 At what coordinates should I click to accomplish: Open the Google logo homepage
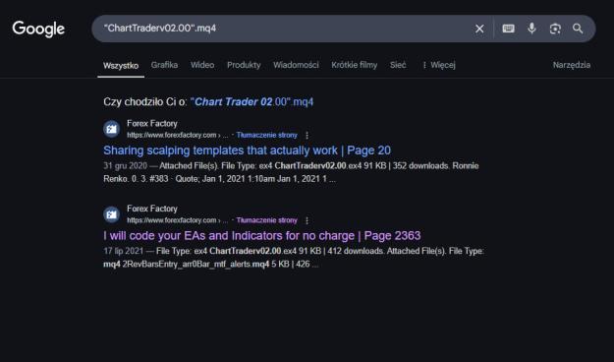point(38,29)
